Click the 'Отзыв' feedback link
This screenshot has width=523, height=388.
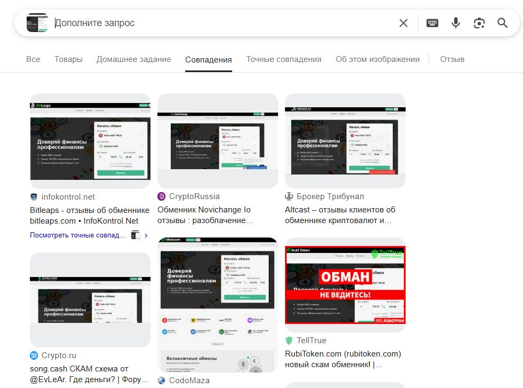tap(453, 59)
